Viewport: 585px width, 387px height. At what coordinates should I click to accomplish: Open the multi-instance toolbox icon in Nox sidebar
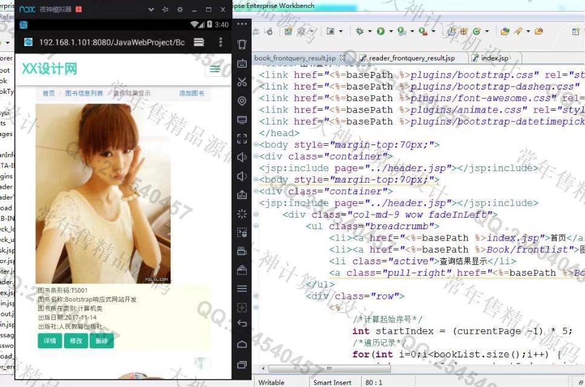tap(242, 270)
